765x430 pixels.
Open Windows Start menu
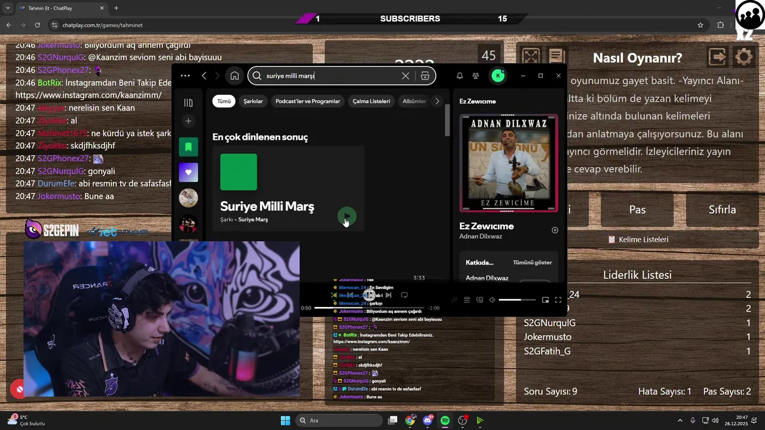pyautogui.click(x=285, y=420)
